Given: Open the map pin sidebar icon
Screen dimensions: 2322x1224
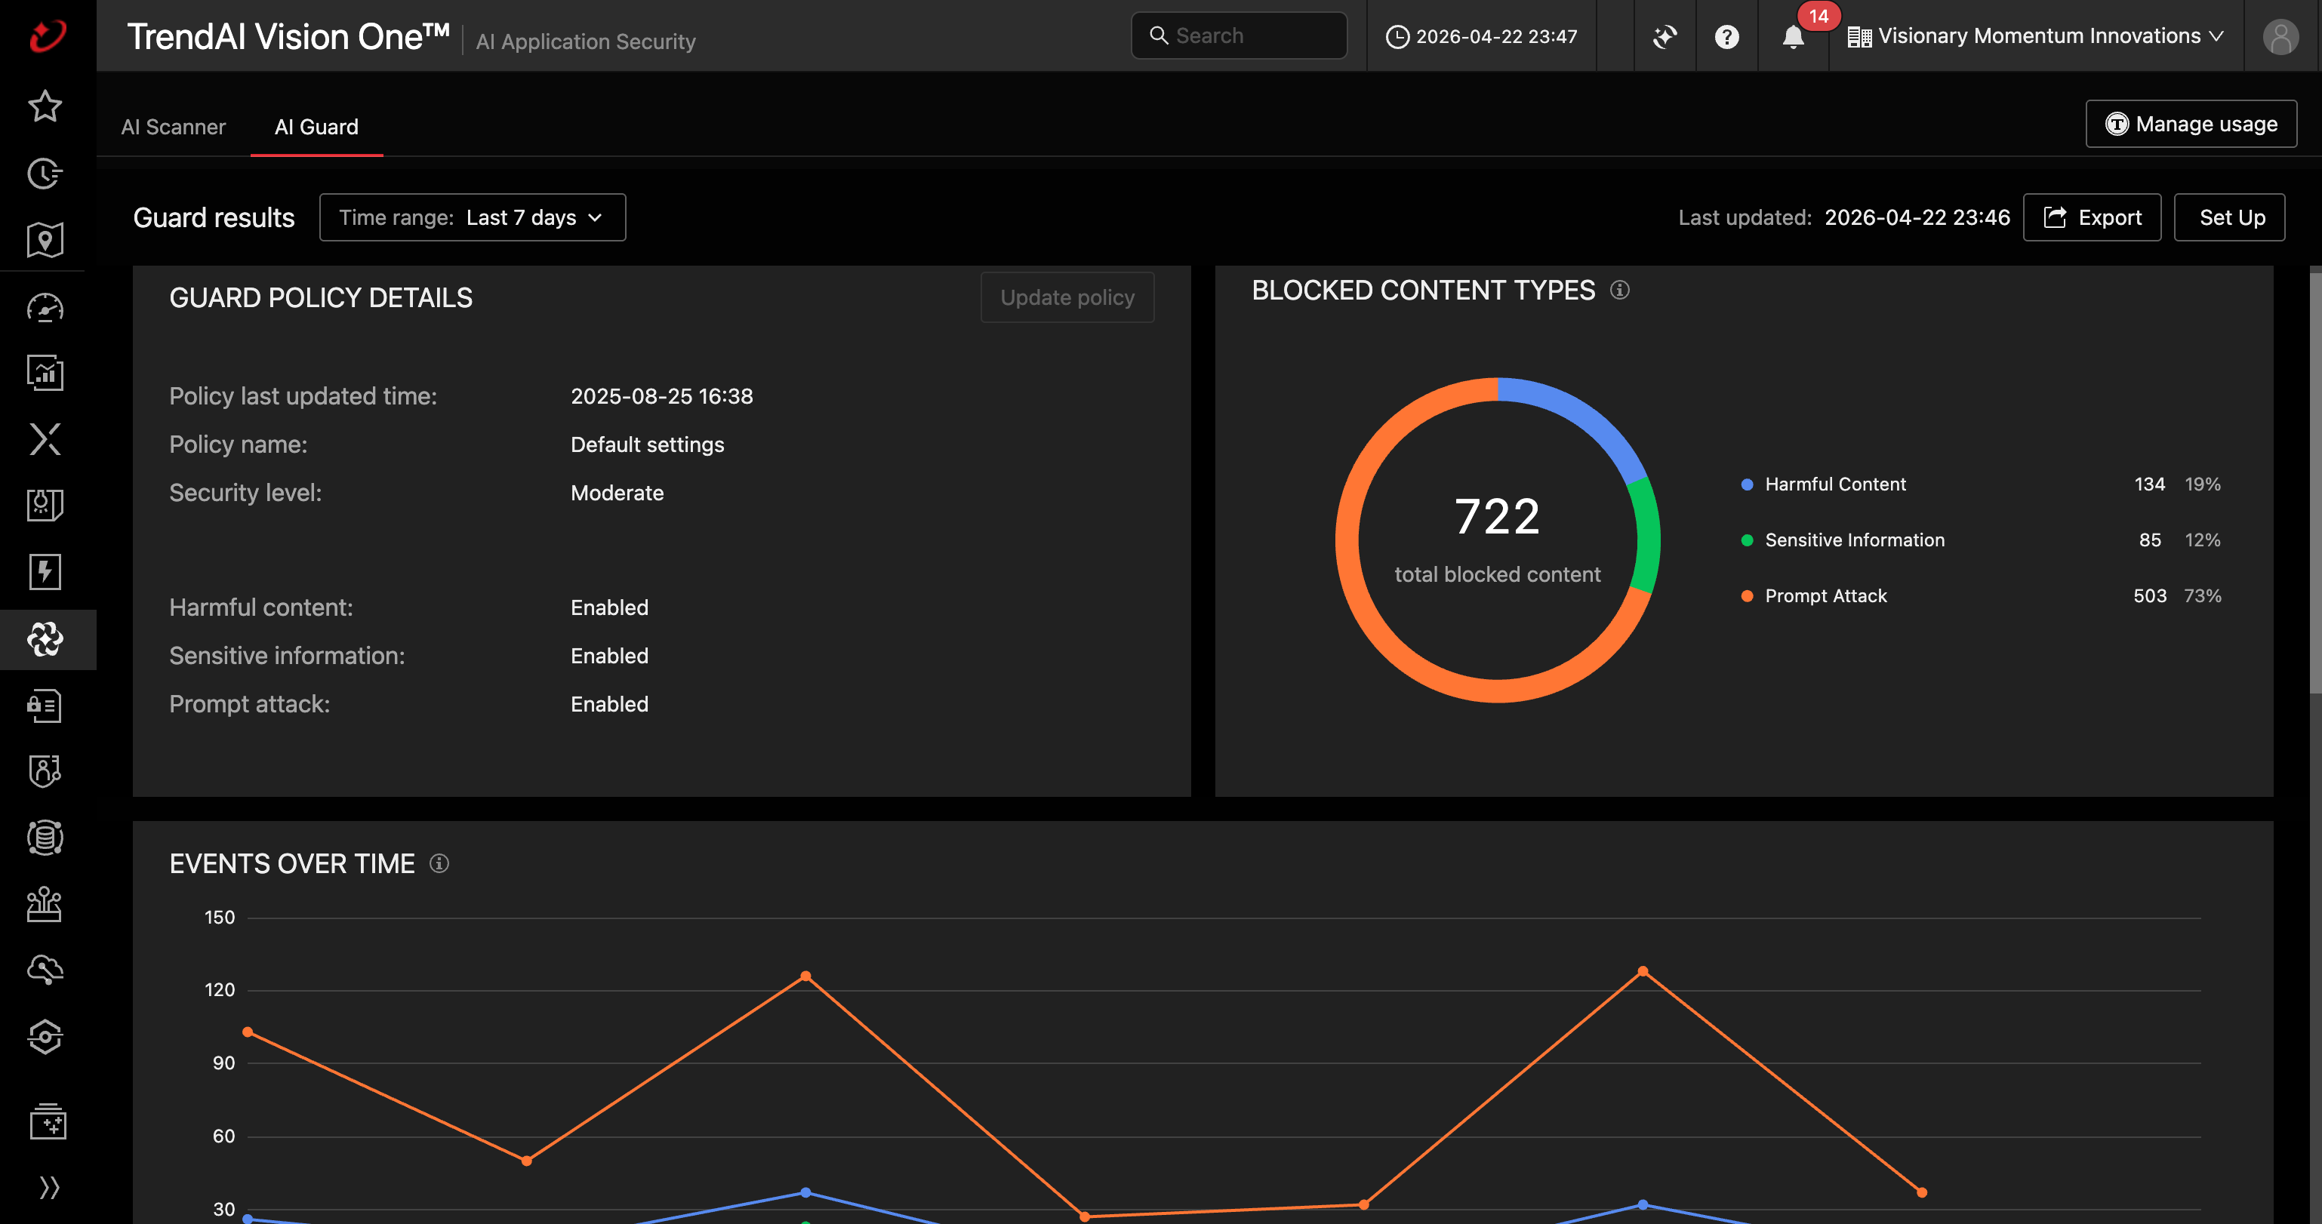Looking at the screenshot, I should (45, 240).
